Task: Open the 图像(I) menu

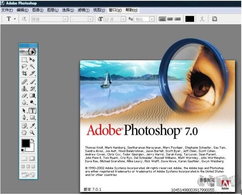Action: 37,10
